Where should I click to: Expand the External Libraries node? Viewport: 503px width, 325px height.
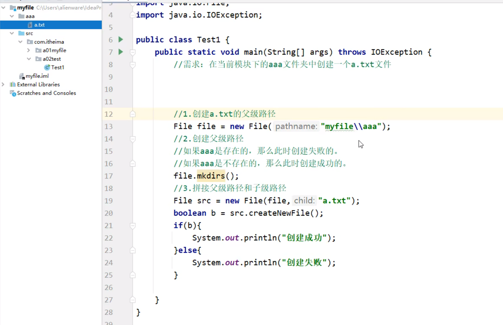[3, 84]
